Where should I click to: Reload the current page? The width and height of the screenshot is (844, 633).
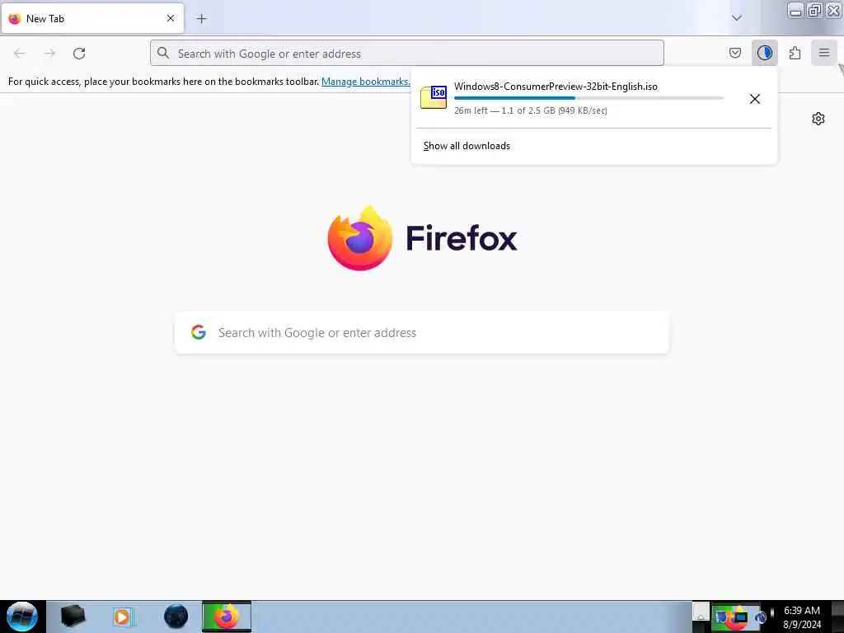click(79, 54)
